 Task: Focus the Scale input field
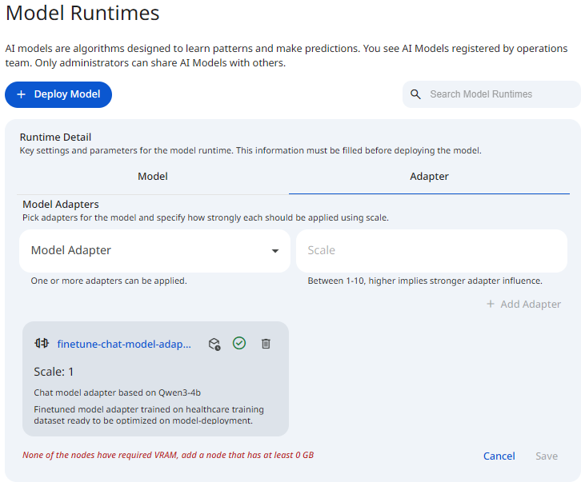point(431,251)
